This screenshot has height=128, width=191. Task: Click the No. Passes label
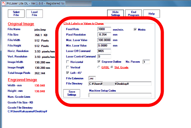(133, 62)
